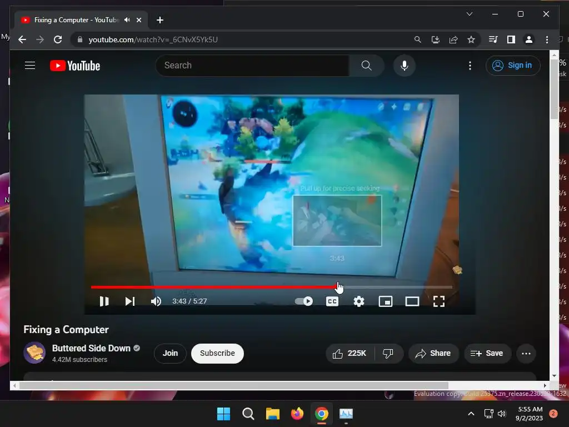Image resolution: width=569 pixels, height=427 pixels.
Task: Search with your voice microphone
Action: pyautogui.click(x=405, y=66)
